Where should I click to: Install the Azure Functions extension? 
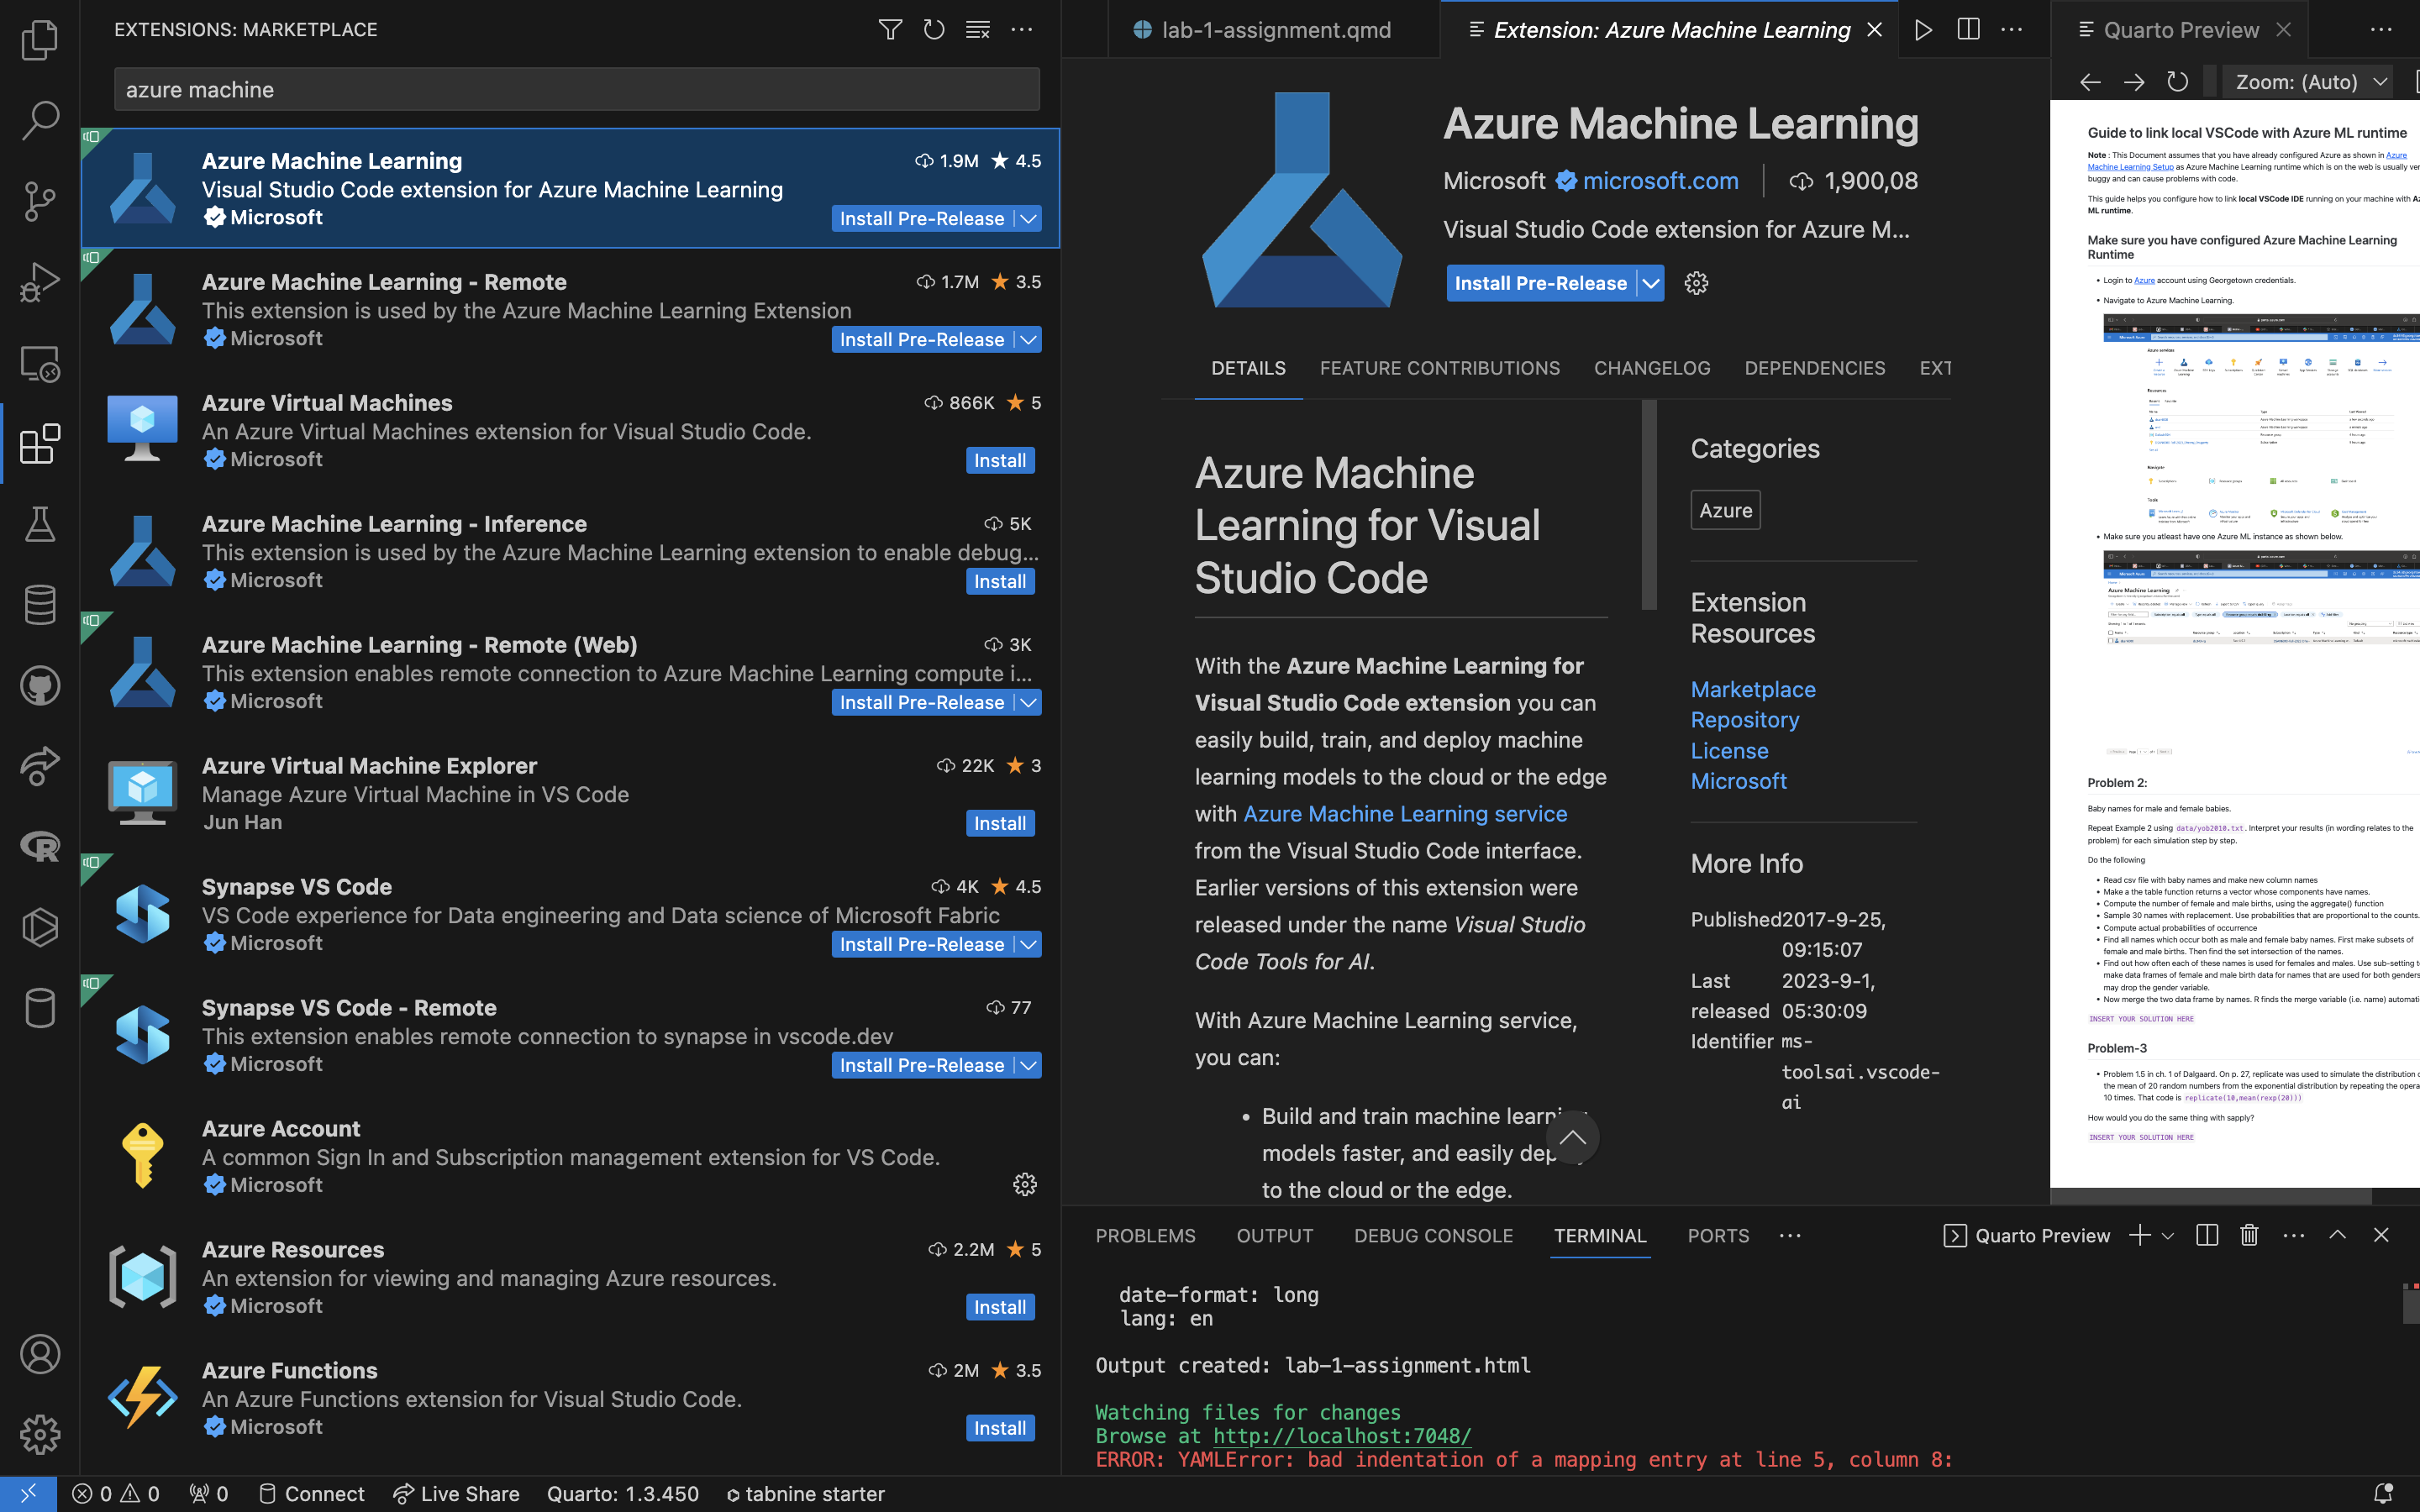click(1000, 1428)
